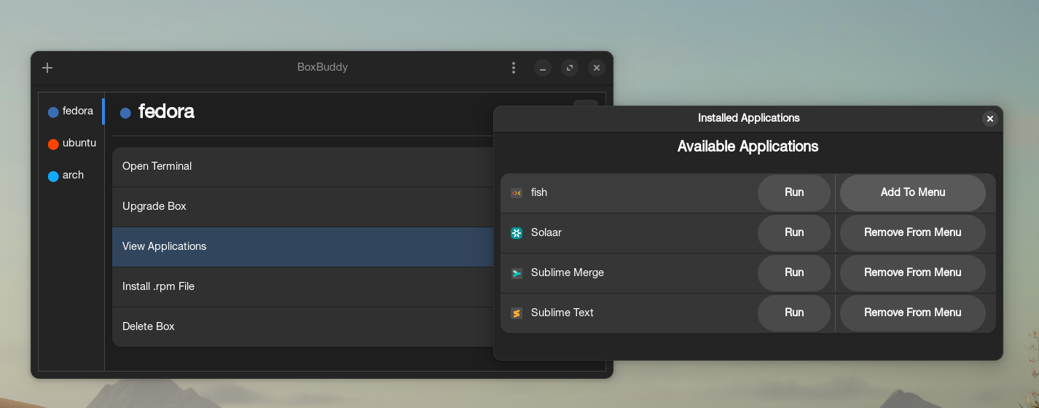This screenshot has height=408, width=1039.
Task: Open the BoxBuddy three-dot main menu
Action: 514,68
